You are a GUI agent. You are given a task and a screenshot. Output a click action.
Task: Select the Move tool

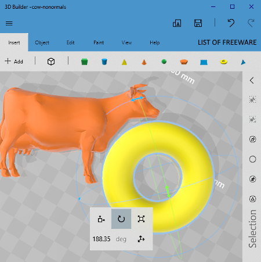(x=101, y=219)
